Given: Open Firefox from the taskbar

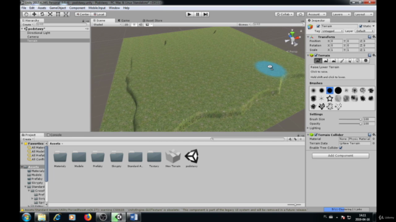Looking at the screenshot, I should 88,217.
